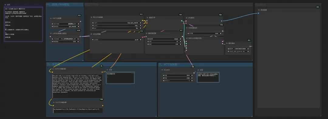Collapse the UNET加载器 node via its title dot
Viewport: 328px width, 119px height.
pos(51,19)
